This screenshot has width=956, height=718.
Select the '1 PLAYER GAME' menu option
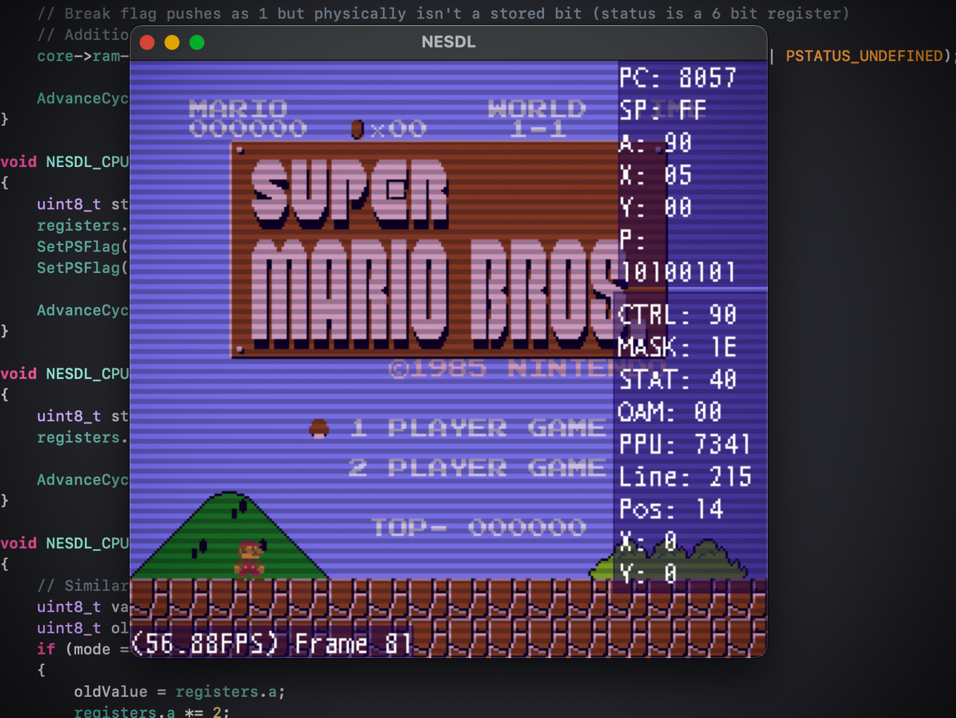pos(478,428)
